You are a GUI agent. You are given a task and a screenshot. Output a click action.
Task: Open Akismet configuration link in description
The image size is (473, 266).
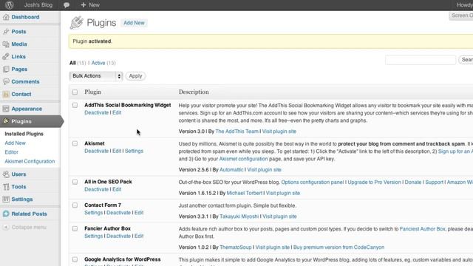coord(243,159)
